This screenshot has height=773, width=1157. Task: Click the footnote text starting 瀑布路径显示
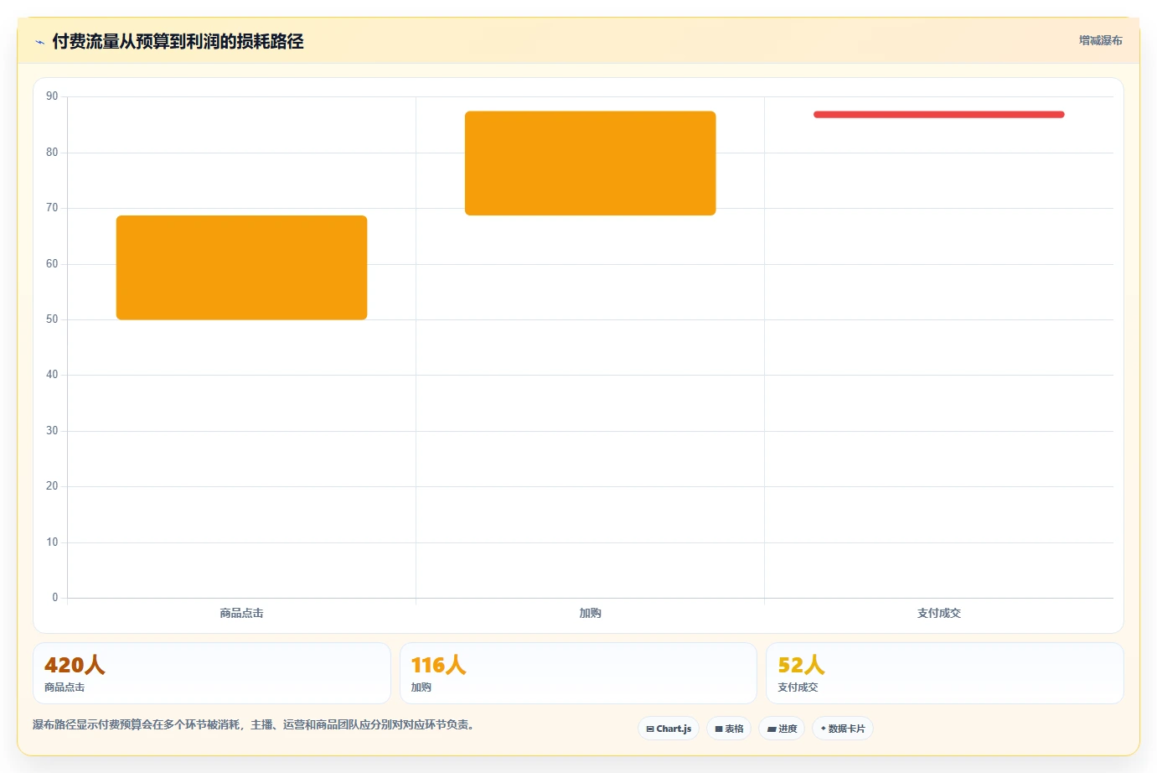[256, 724]
